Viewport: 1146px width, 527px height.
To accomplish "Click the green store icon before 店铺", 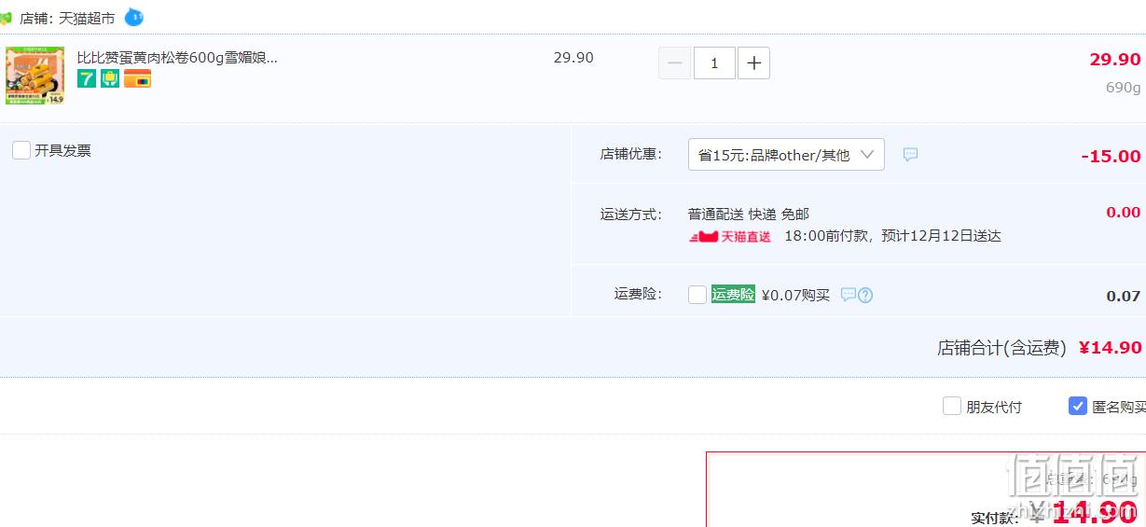I will [6, 18].
